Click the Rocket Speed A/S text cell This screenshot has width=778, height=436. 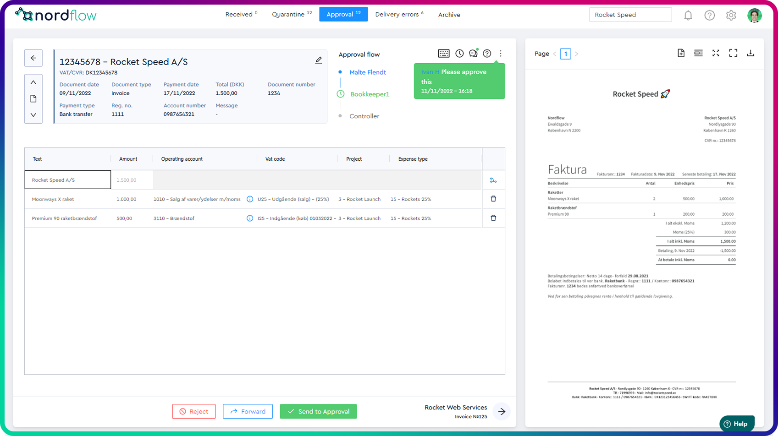[x=68, y=180]
